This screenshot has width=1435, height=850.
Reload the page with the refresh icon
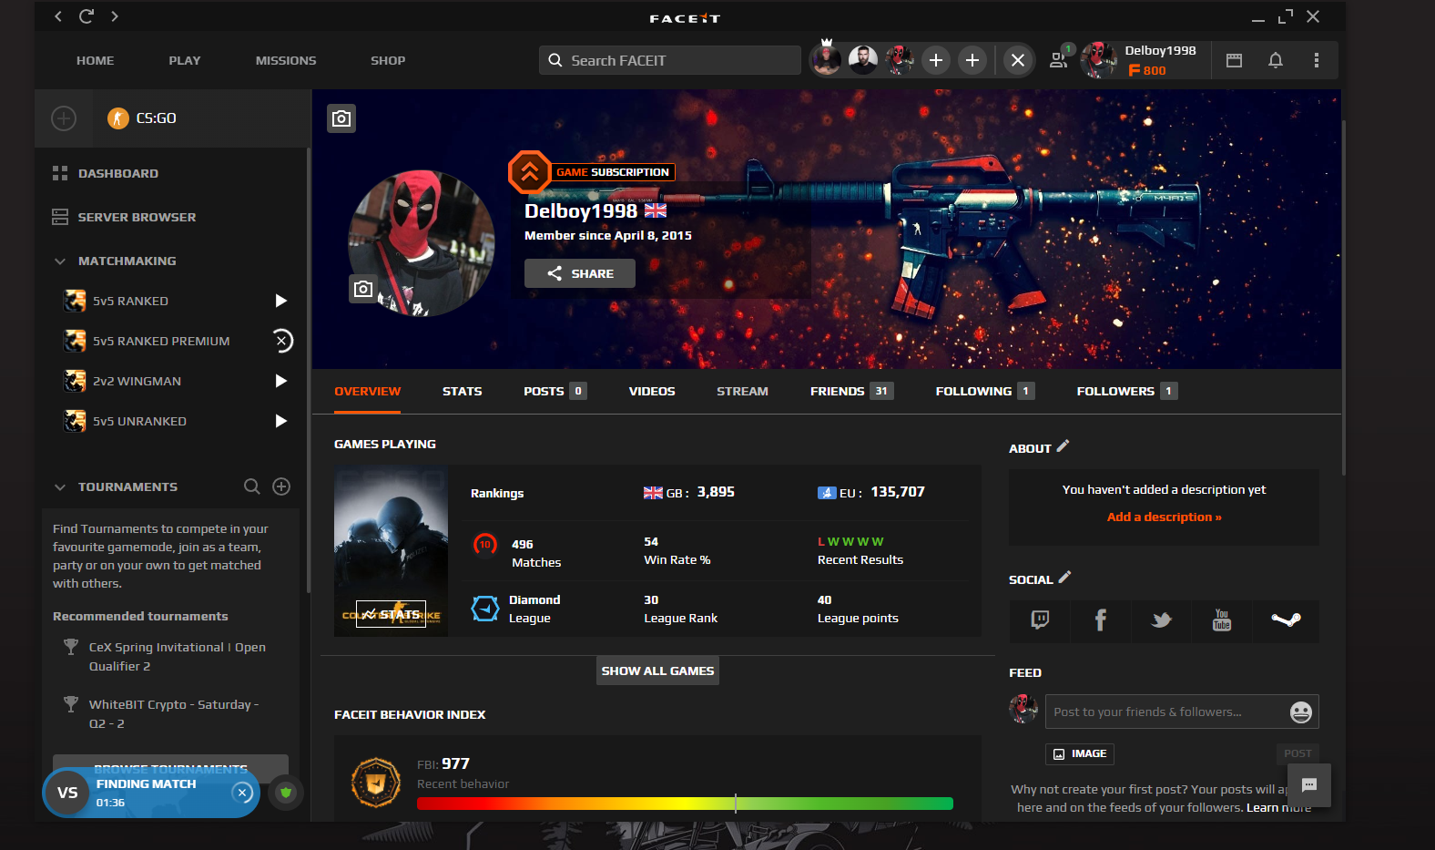click(87, 16)
